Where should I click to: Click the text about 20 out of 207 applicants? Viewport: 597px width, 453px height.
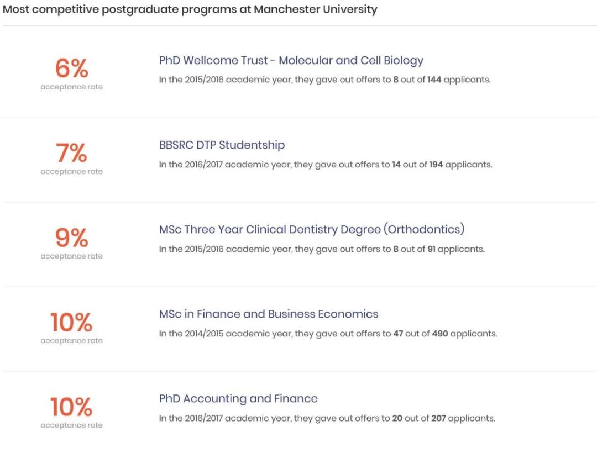coord(327,418)
